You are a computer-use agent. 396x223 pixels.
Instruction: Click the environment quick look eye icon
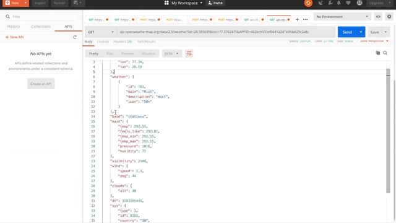point(378,17)
